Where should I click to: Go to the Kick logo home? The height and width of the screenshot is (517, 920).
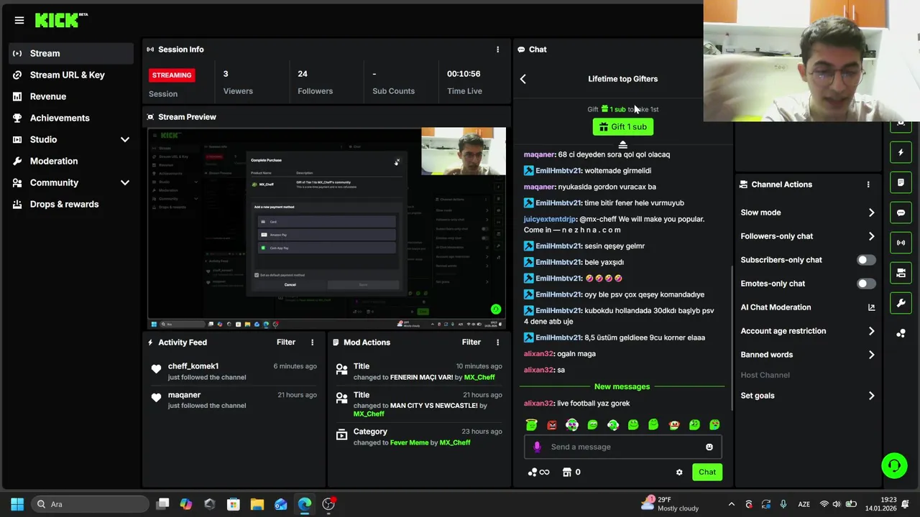click(61, 20)
